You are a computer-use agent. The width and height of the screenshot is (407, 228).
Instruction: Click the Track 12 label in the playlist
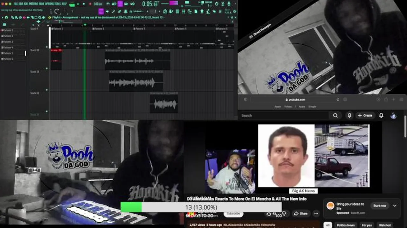(35, 93)
